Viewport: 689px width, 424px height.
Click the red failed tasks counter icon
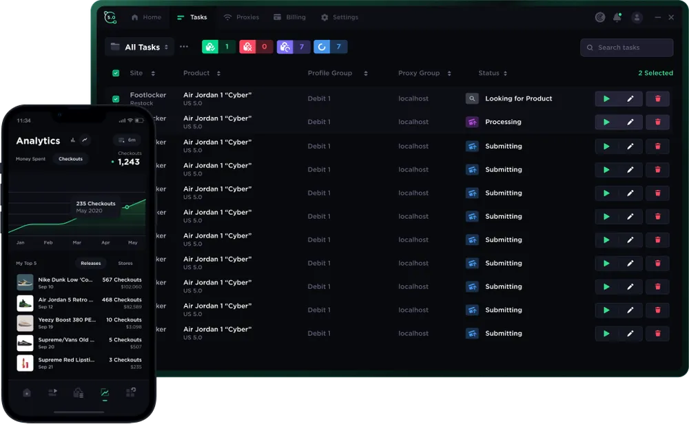point(247,47)
